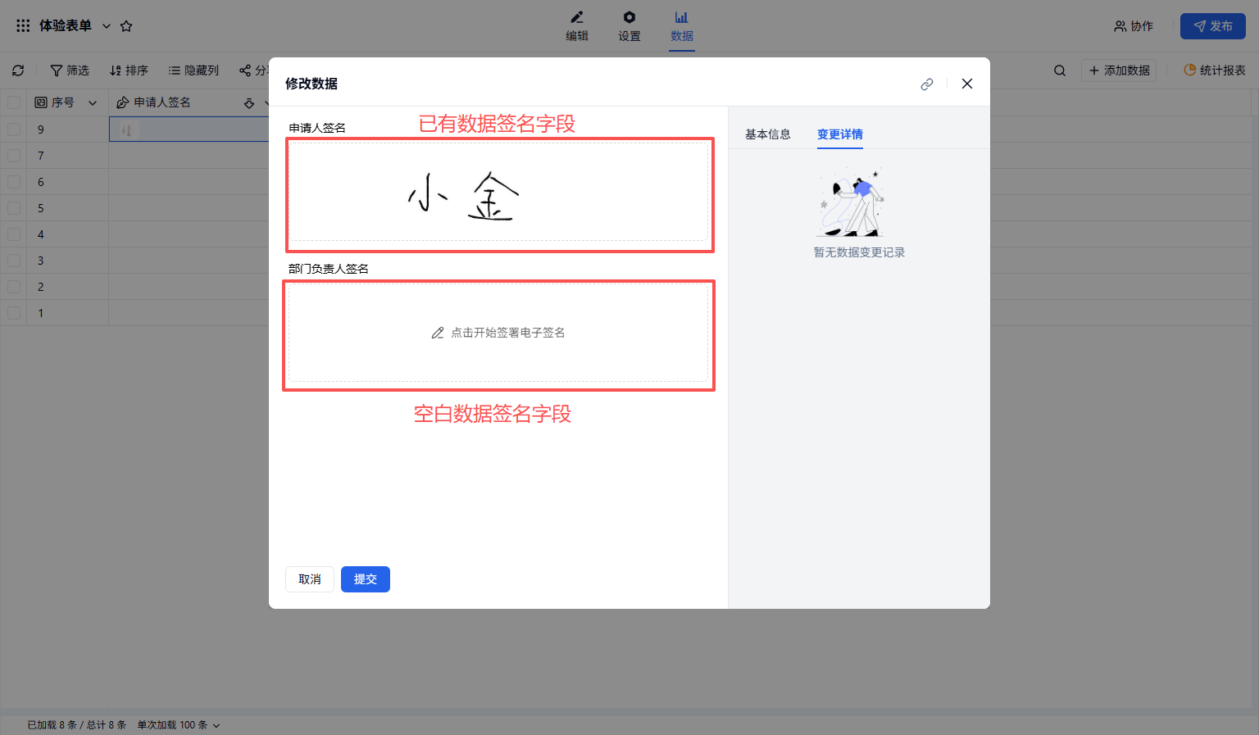Click the 取消 cancel button
This screenshot has width=1259, height=735.
pos(310,579)
